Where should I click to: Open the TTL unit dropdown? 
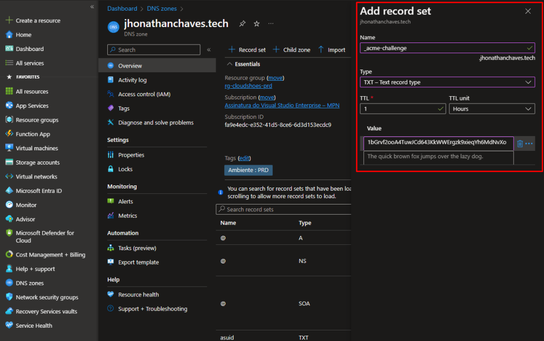coord(491,109)
